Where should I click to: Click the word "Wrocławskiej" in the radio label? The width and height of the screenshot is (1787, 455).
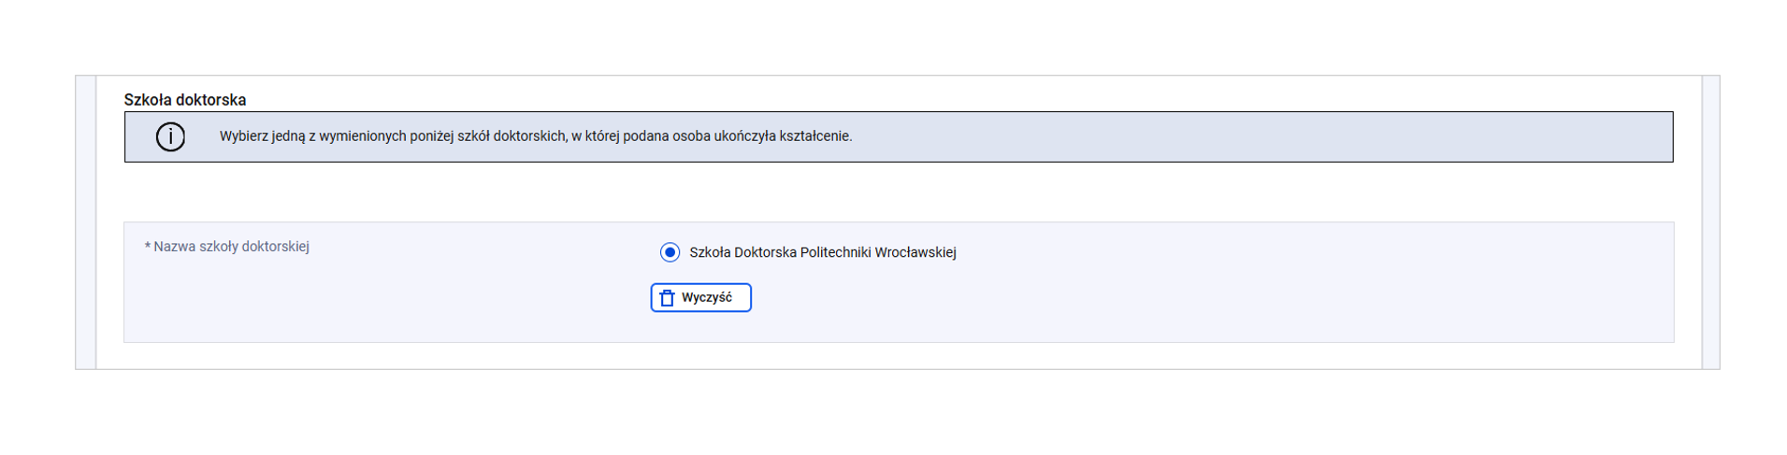coord(915,252)
